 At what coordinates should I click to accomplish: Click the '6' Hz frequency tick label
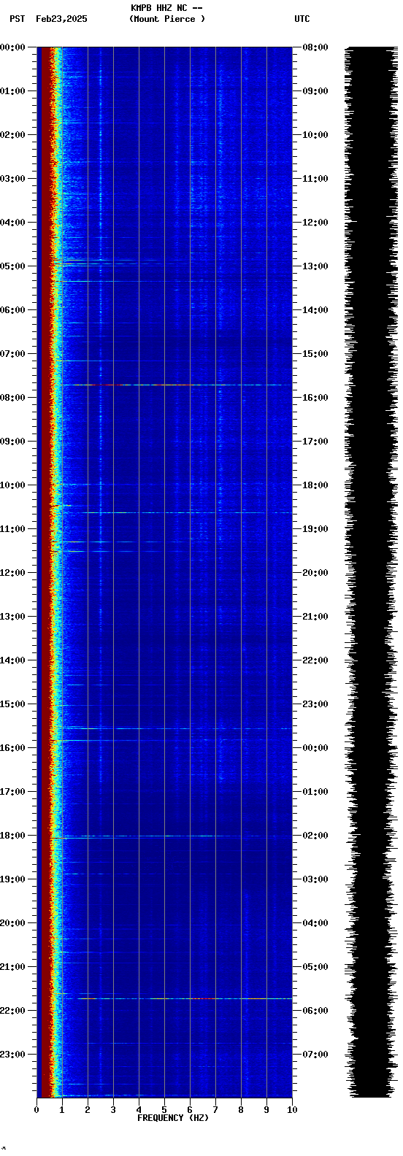pyautogui.click(x=190, y=1110)
